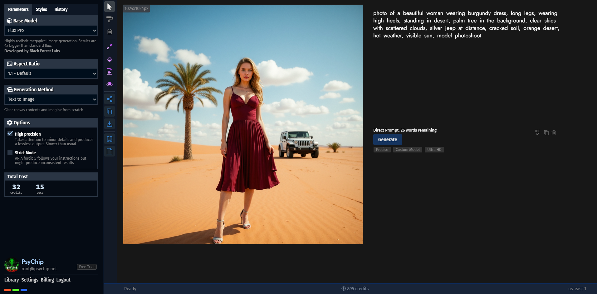Viewport: 597px width, 294px height.
Task: Click the Generate button
Action: tap(388, 140)
